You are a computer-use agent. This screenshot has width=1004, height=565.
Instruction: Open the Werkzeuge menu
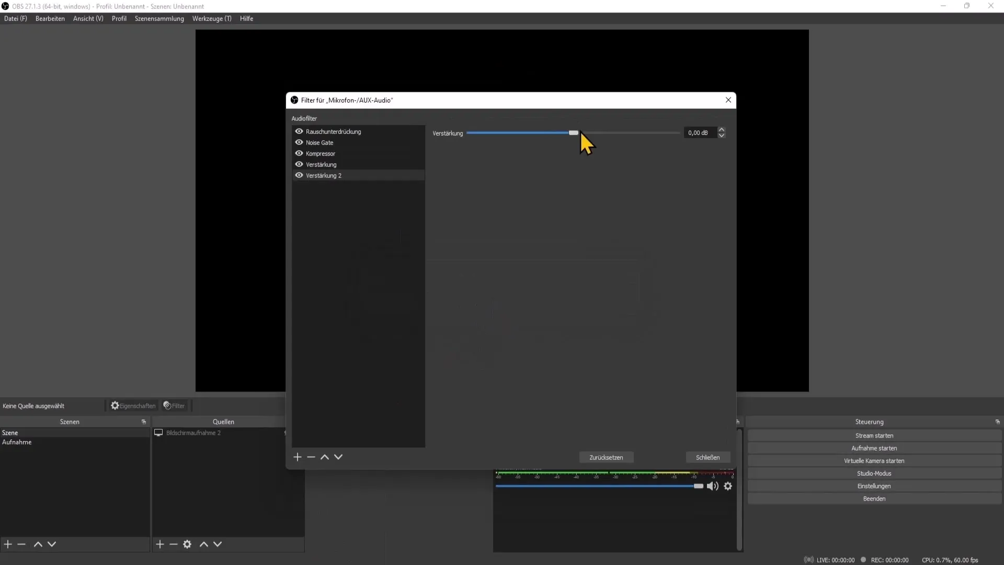click(212, 18)
